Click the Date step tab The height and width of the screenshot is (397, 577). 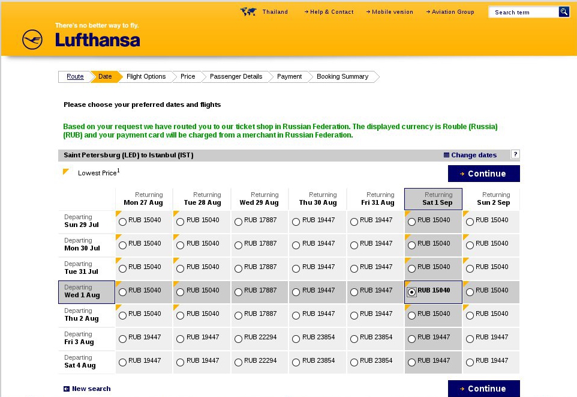[105, 77]
